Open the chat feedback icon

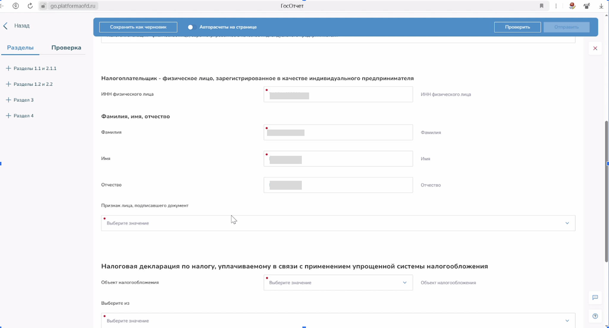595,297
